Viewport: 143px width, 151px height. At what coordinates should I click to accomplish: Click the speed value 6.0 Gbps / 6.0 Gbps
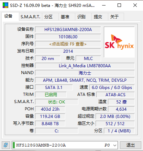pyautogui.click(x=112, y=88)
